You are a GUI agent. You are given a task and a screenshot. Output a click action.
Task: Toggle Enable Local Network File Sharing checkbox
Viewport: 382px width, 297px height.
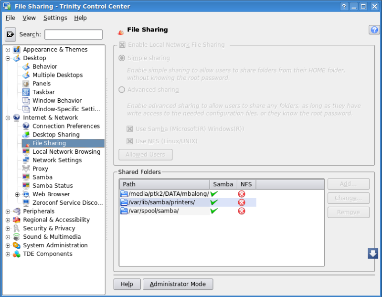click(122, 45)
